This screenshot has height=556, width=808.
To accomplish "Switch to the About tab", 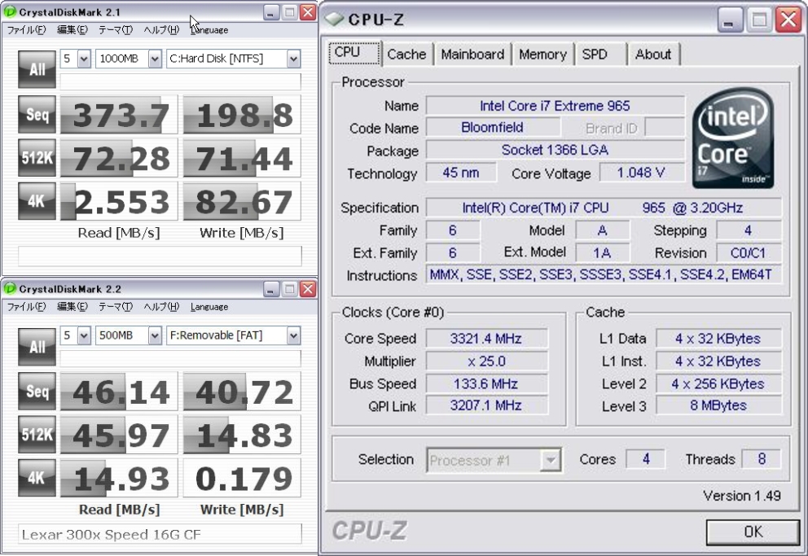I will pos(653,54).
